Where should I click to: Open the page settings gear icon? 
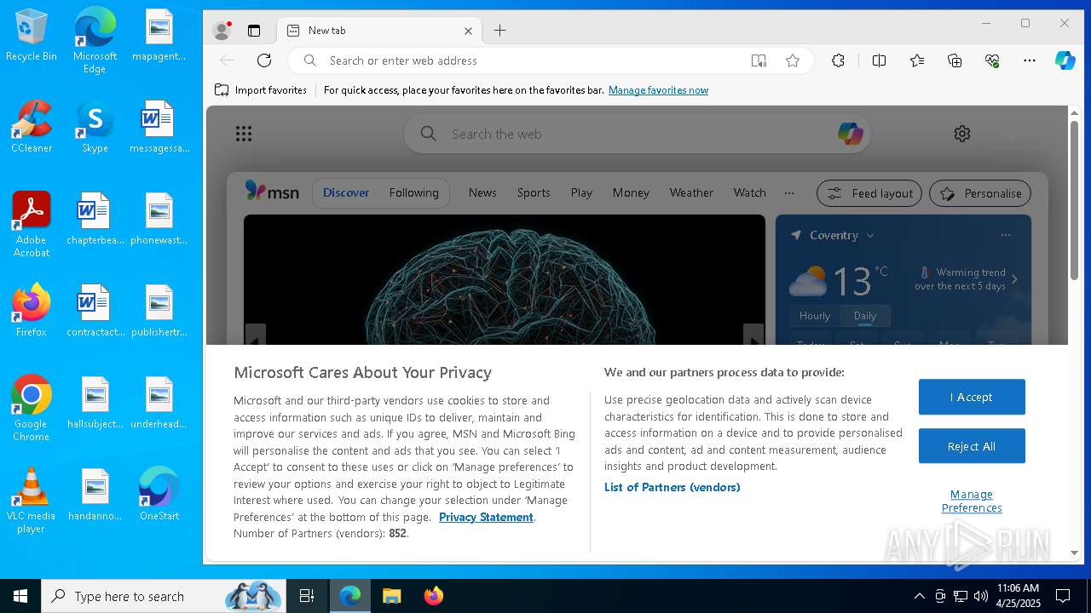click(x=962, y=134)
